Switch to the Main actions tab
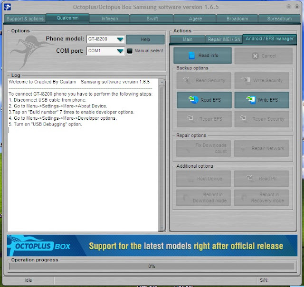This screenshot has height=287, width=304. pos(188,39)
